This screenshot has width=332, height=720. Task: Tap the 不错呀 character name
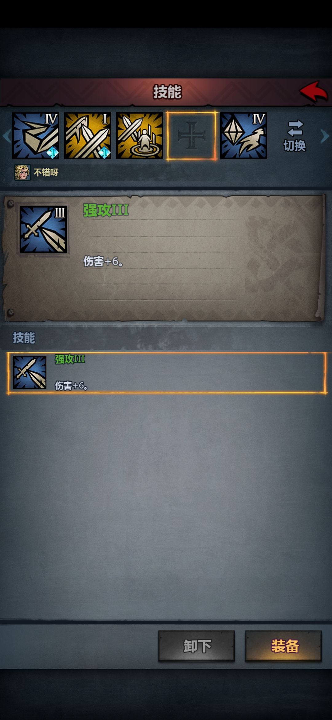[46, 172]
